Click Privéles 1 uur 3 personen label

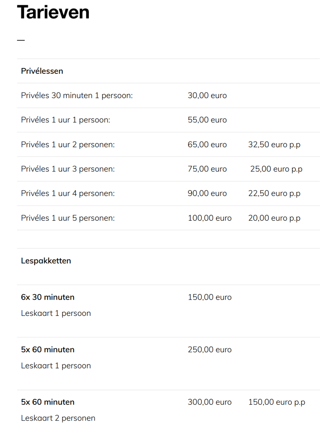tap(68, 169)
